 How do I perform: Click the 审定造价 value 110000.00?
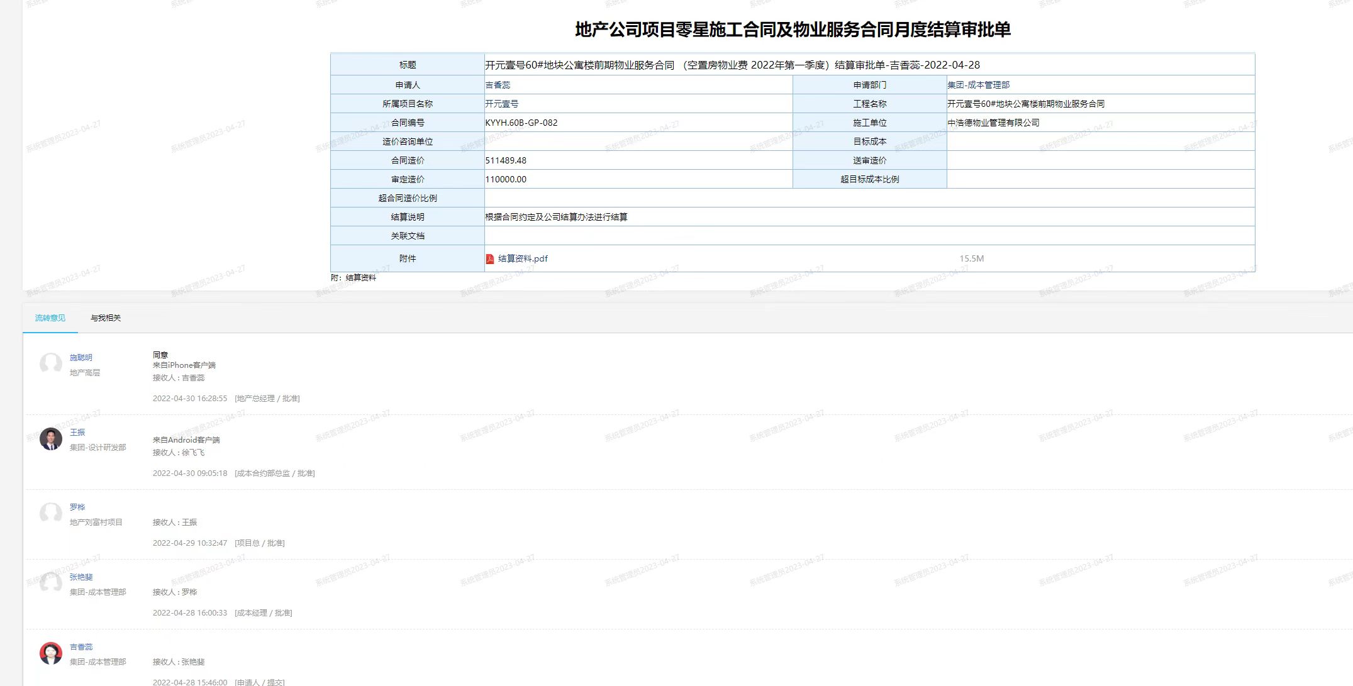(506, 179)
